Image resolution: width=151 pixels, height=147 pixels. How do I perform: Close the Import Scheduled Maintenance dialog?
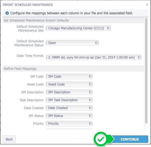[147, 5]
